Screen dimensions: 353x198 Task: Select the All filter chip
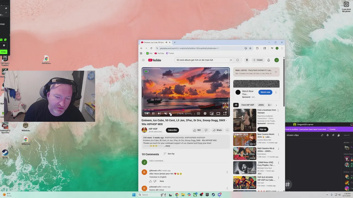(x=236, y=105)
